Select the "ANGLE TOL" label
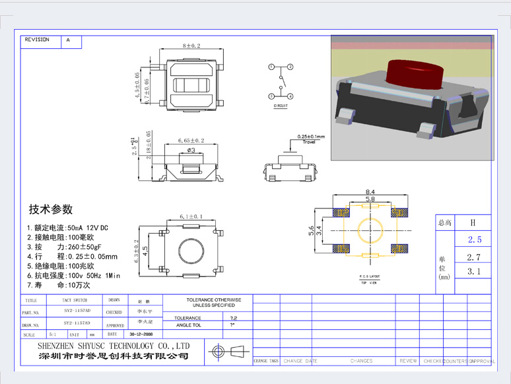This screenshot has width=511, height=384. pyautogui.click(x=189, y=325)
